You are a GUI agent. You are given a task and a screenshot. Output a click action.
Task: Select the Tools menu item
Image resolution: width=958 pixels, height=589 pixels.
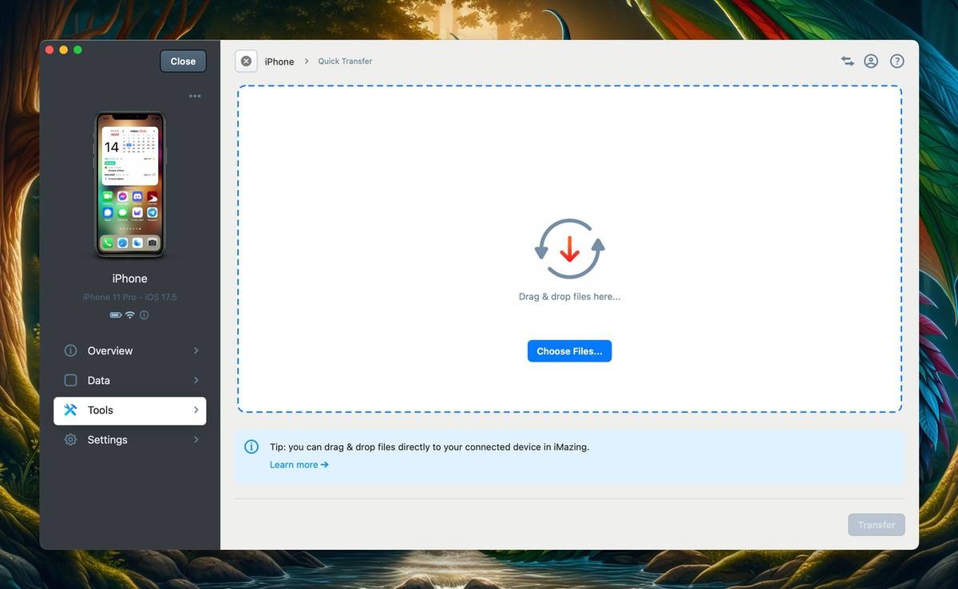coord(129,410)
